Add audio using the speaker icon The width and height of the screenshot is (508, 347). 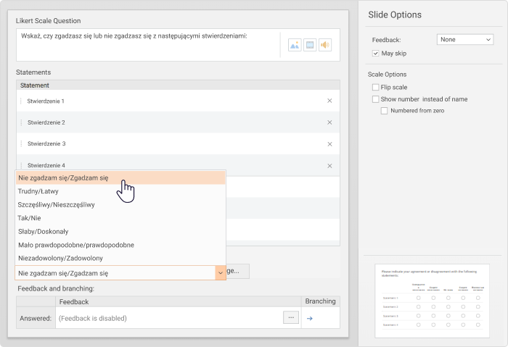point(324,45)
